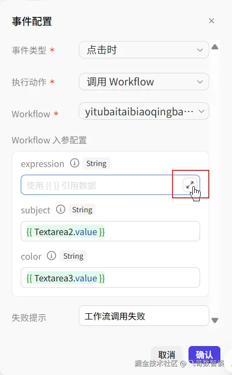Click the info icon next to expression
Image resolution: width=232 pixels, height=375 pixels.
coord(74,163)
